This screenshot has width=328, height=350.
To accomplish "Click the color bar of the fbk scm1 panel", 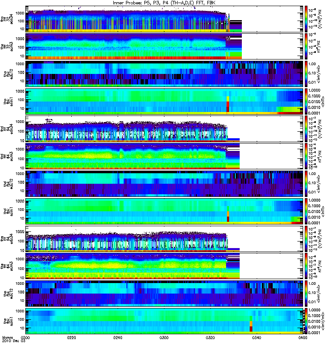I will (306, 321).
